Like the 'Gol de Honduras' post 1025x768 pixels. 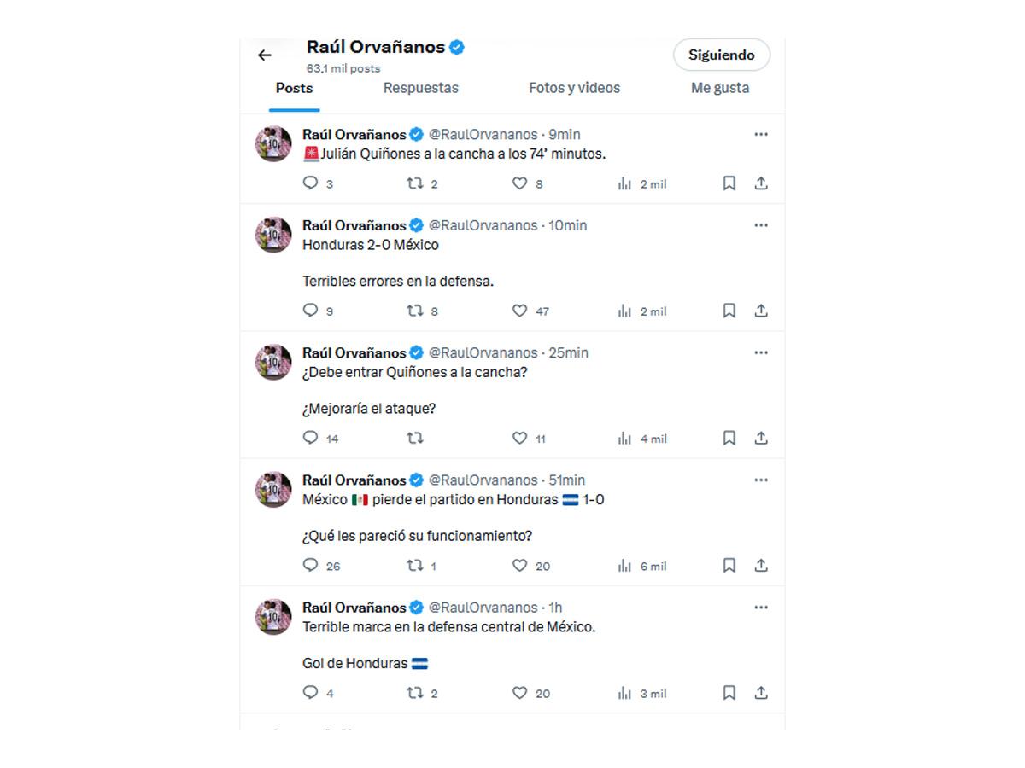point(519,693)
